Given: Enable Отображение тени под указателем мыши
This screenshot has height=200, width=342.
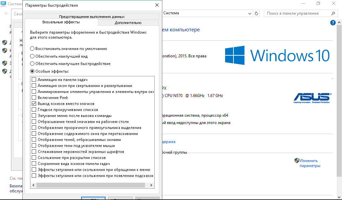Looking at the screenshot, I should 34,146.
